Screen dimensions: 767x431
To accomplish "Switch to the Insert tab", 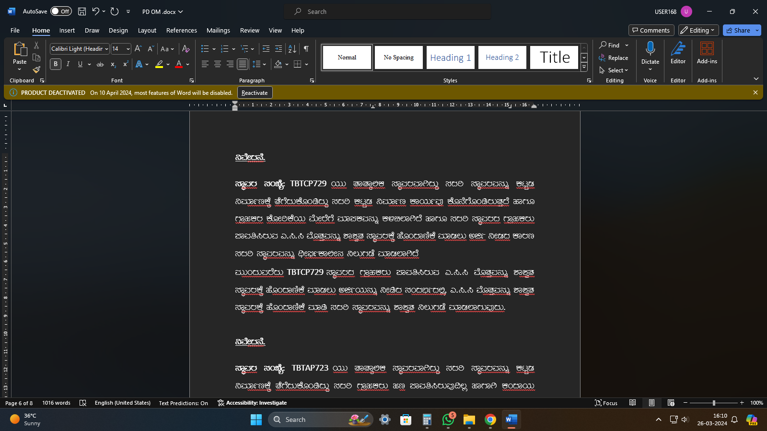I will (x=67, y=30).
